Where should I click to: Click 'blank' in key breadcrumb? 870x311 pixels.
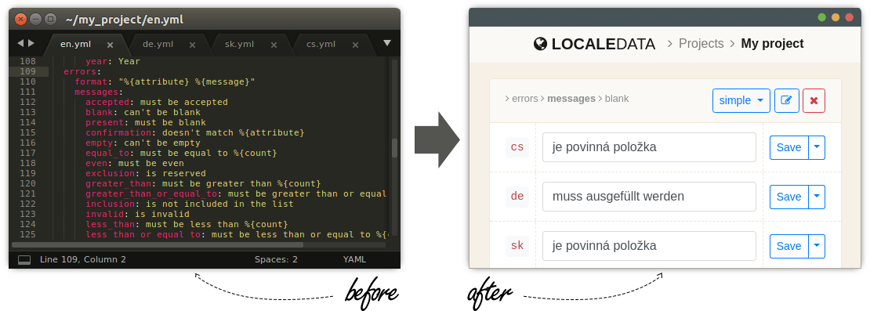(x=617, y=99)
